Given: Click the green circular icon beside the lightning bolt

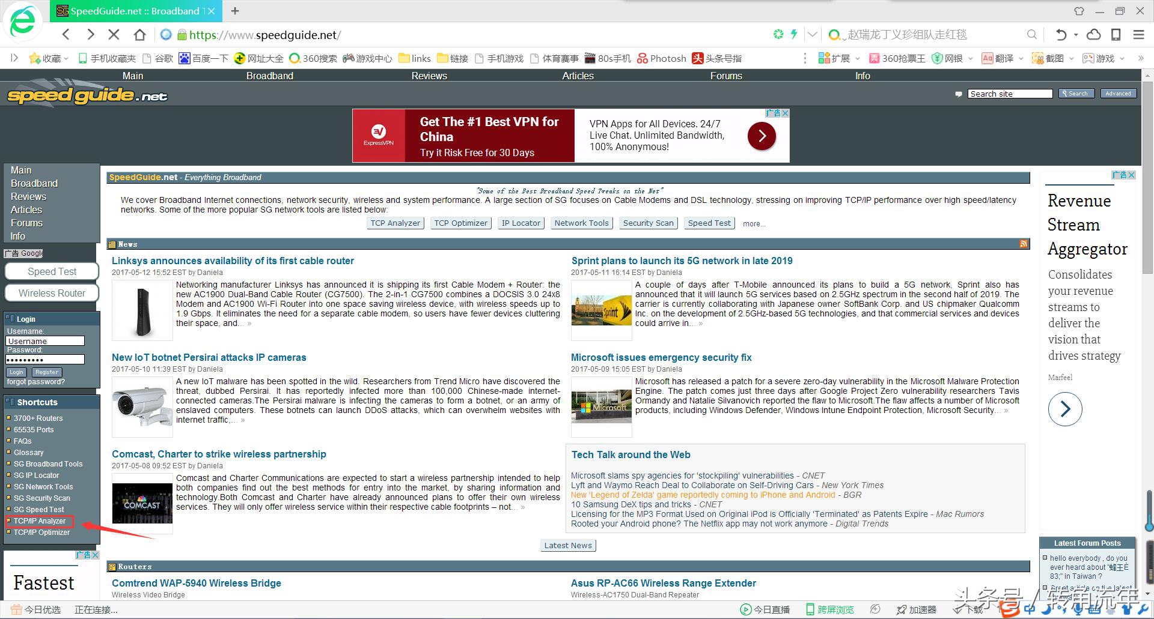Looking at the screenshot, I should pyautogui.click(x=778, y=34).
